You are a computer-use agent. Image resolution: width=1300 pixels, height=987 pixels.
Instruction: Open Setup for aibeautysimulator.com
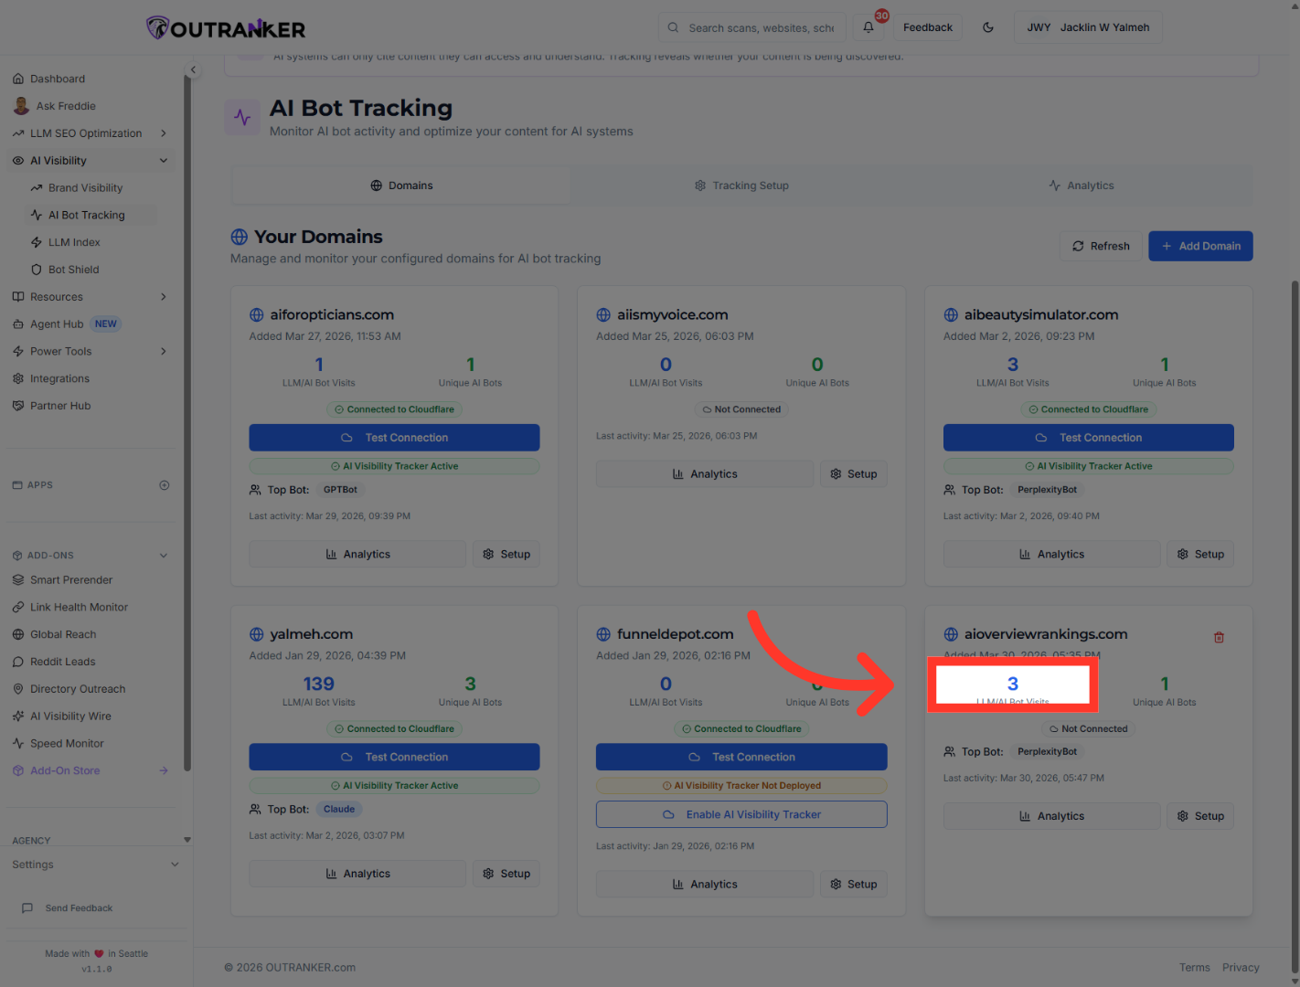(x=1200, y=555)
